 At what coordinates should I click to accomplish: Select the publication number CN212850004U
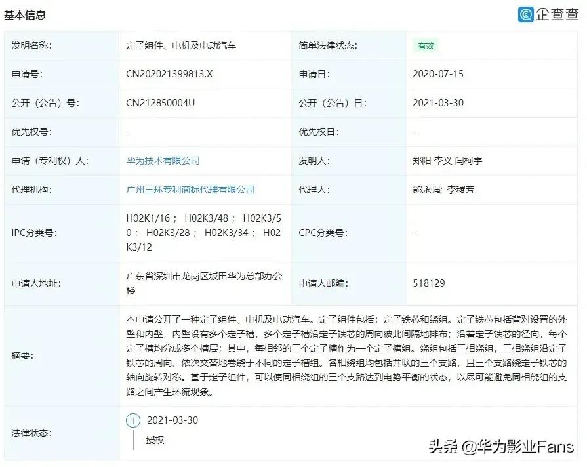[160, 103]
